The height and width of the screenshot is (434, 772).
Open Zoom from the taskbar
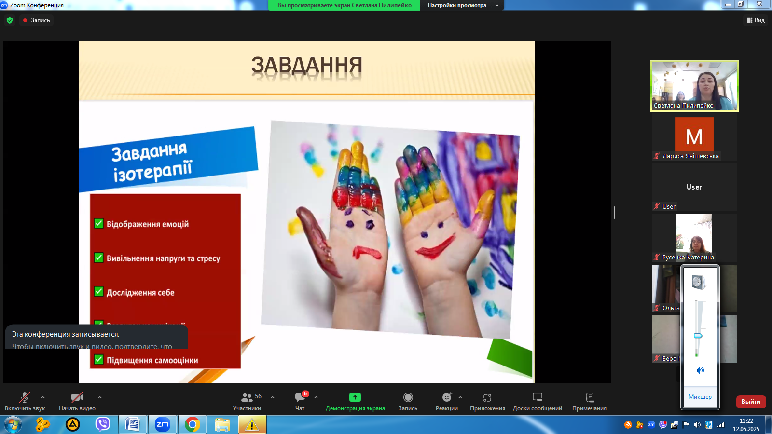[163, 424]
